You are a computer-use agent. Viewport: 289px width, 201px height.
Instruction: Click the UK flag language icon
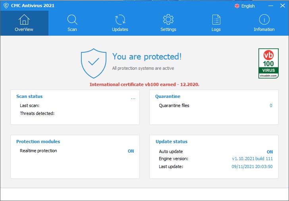pyautogui.click(x=237, y=6)
